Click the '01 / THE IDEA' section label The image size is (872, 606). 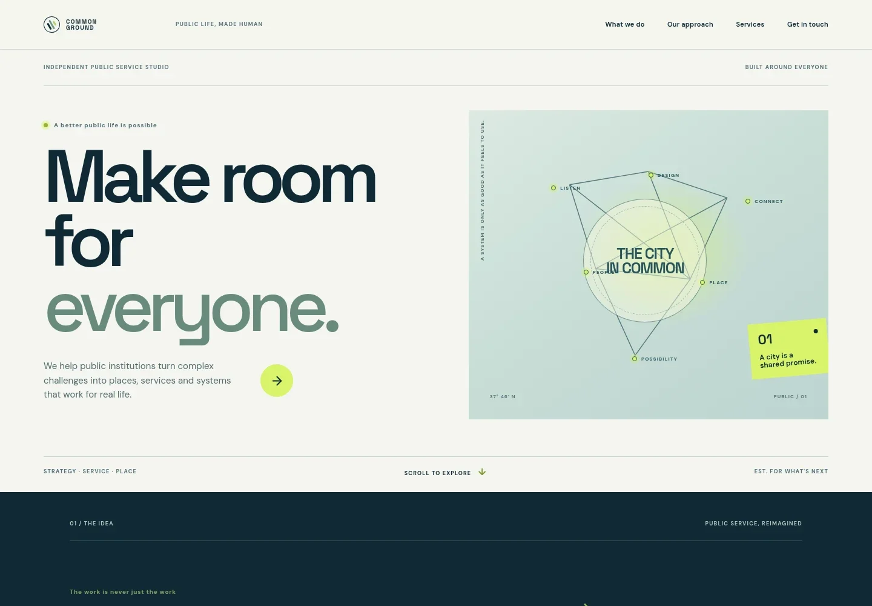[91, 524]
